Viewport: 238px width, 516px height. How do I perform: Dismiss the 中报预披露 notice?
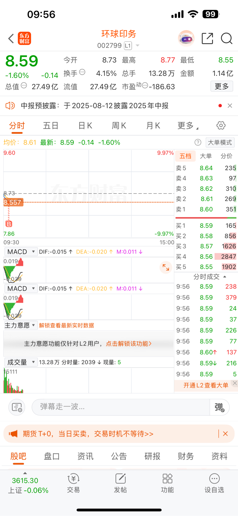tap(230, 106)
